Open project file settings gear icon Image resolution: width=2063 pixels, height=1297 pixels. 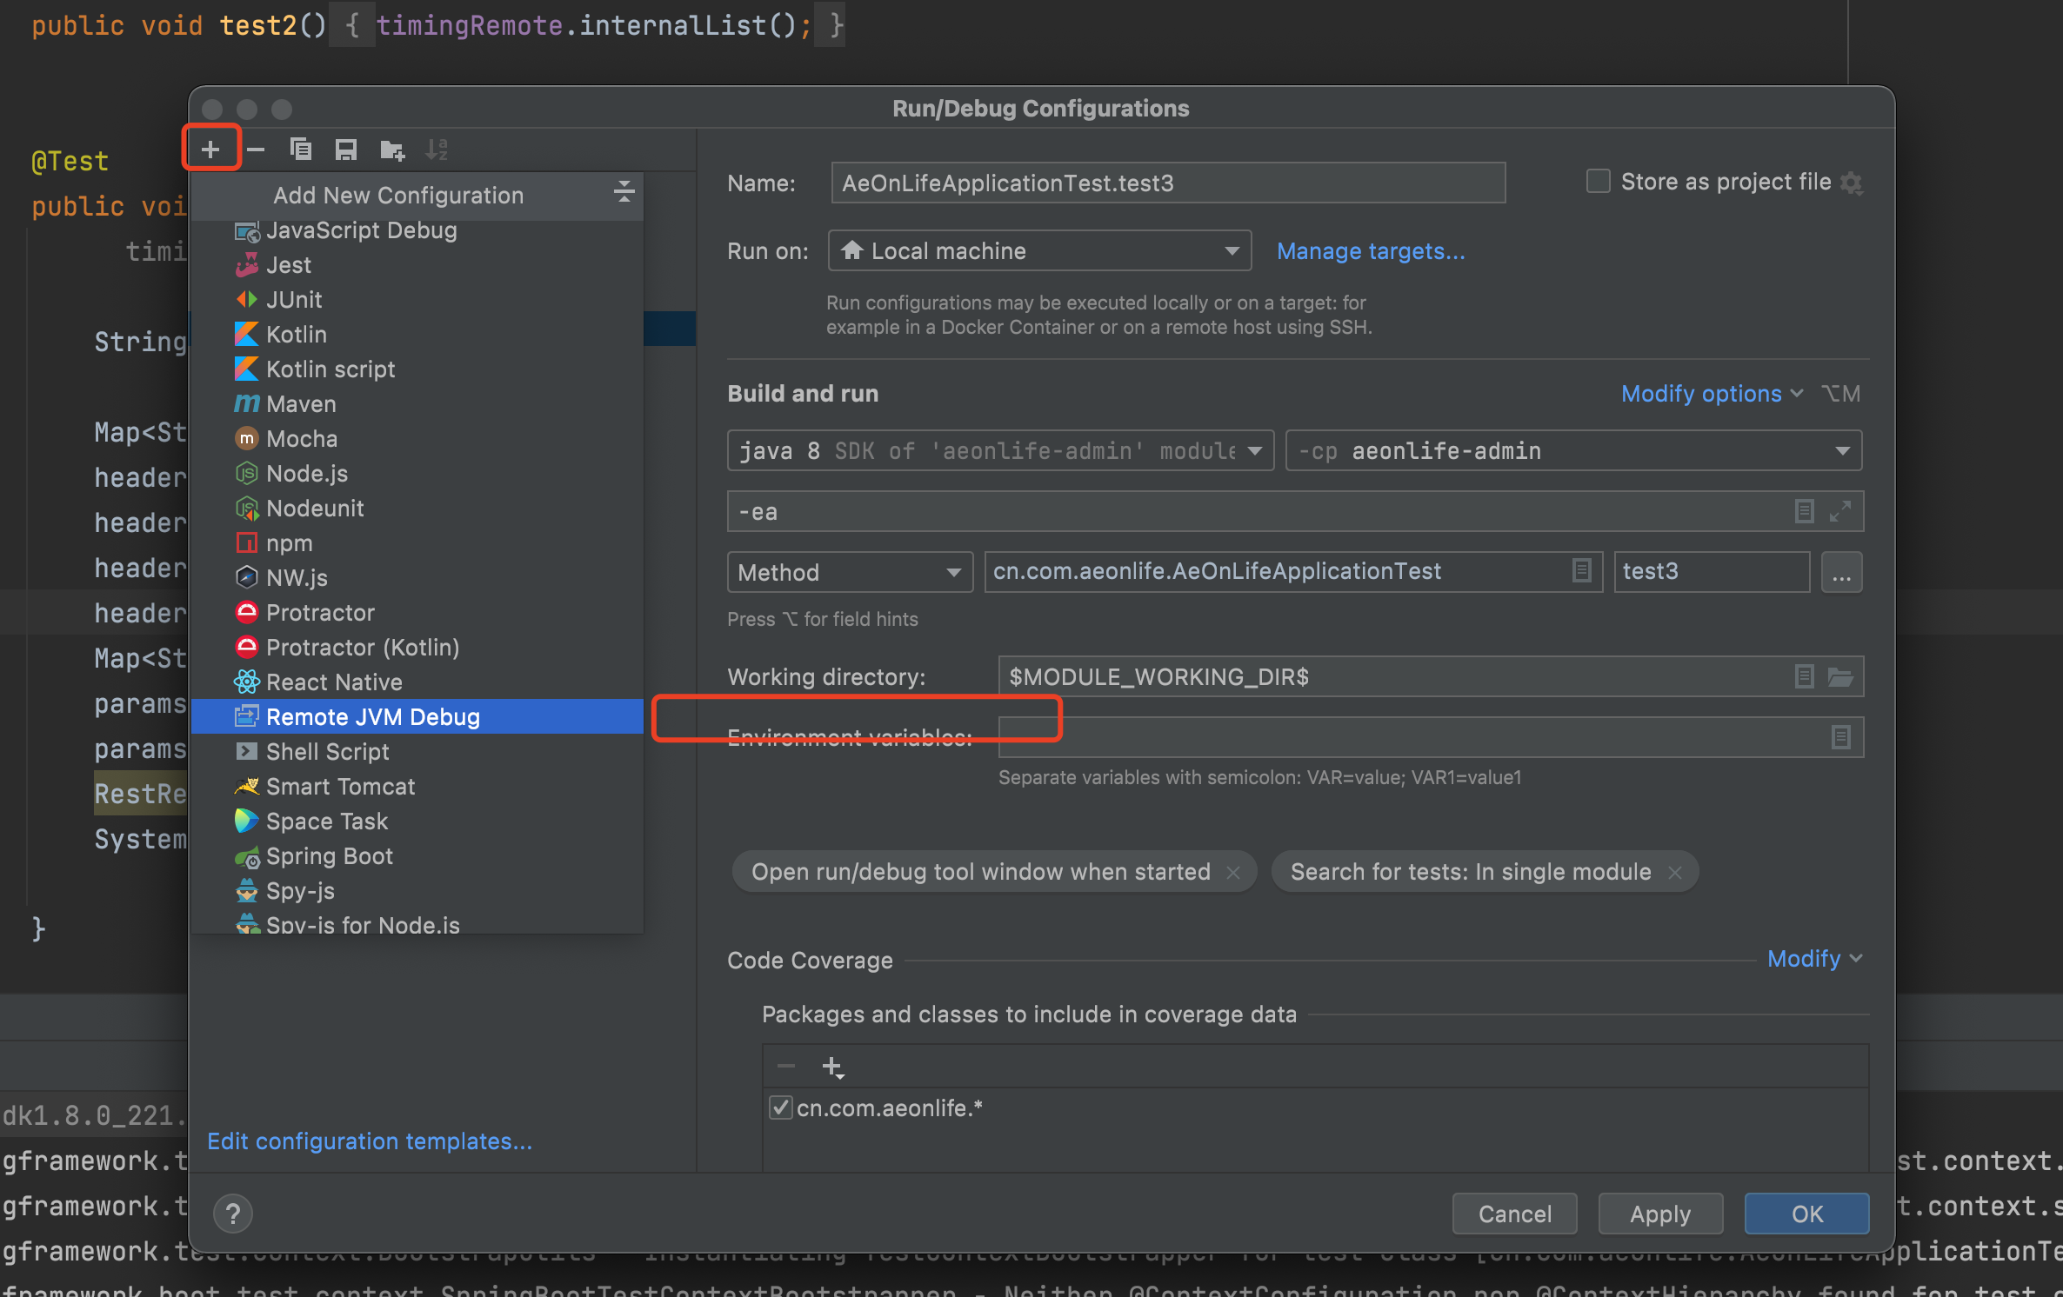coord(1852,183)
